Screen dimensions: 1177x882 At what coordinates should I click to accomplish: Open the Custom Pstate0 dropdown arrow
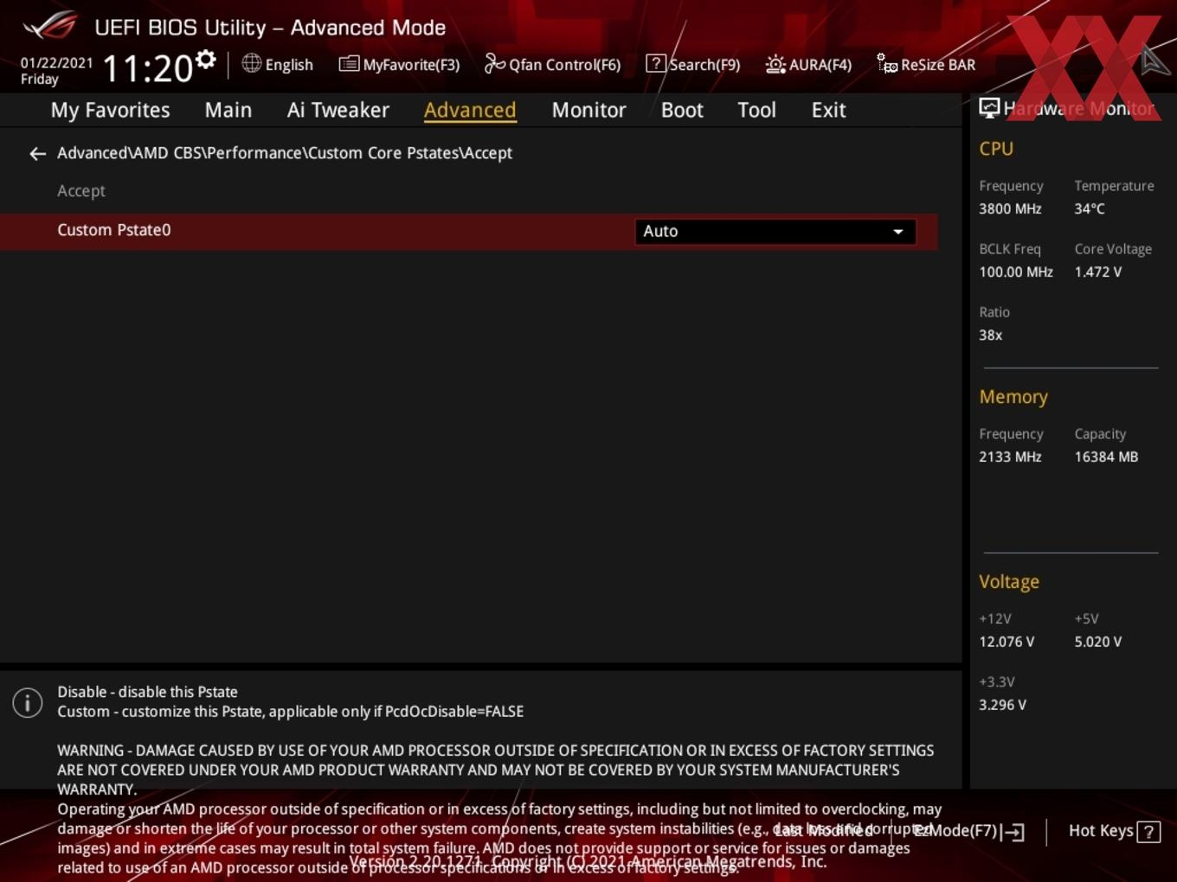[x=898, y=232]
